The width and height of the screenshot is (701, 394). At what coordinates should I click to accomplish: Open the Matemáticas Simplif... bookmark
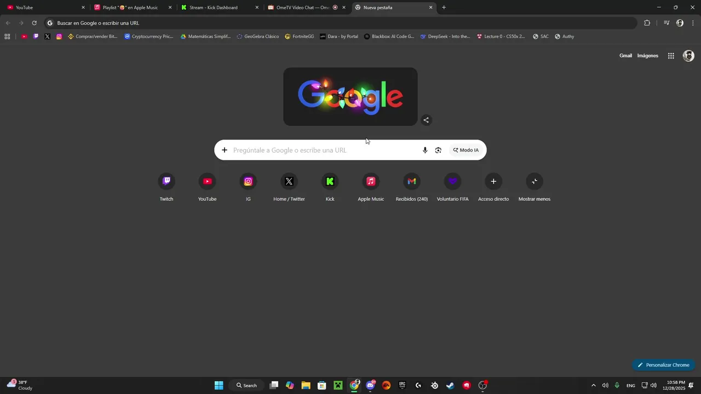[x=206, y=37]
